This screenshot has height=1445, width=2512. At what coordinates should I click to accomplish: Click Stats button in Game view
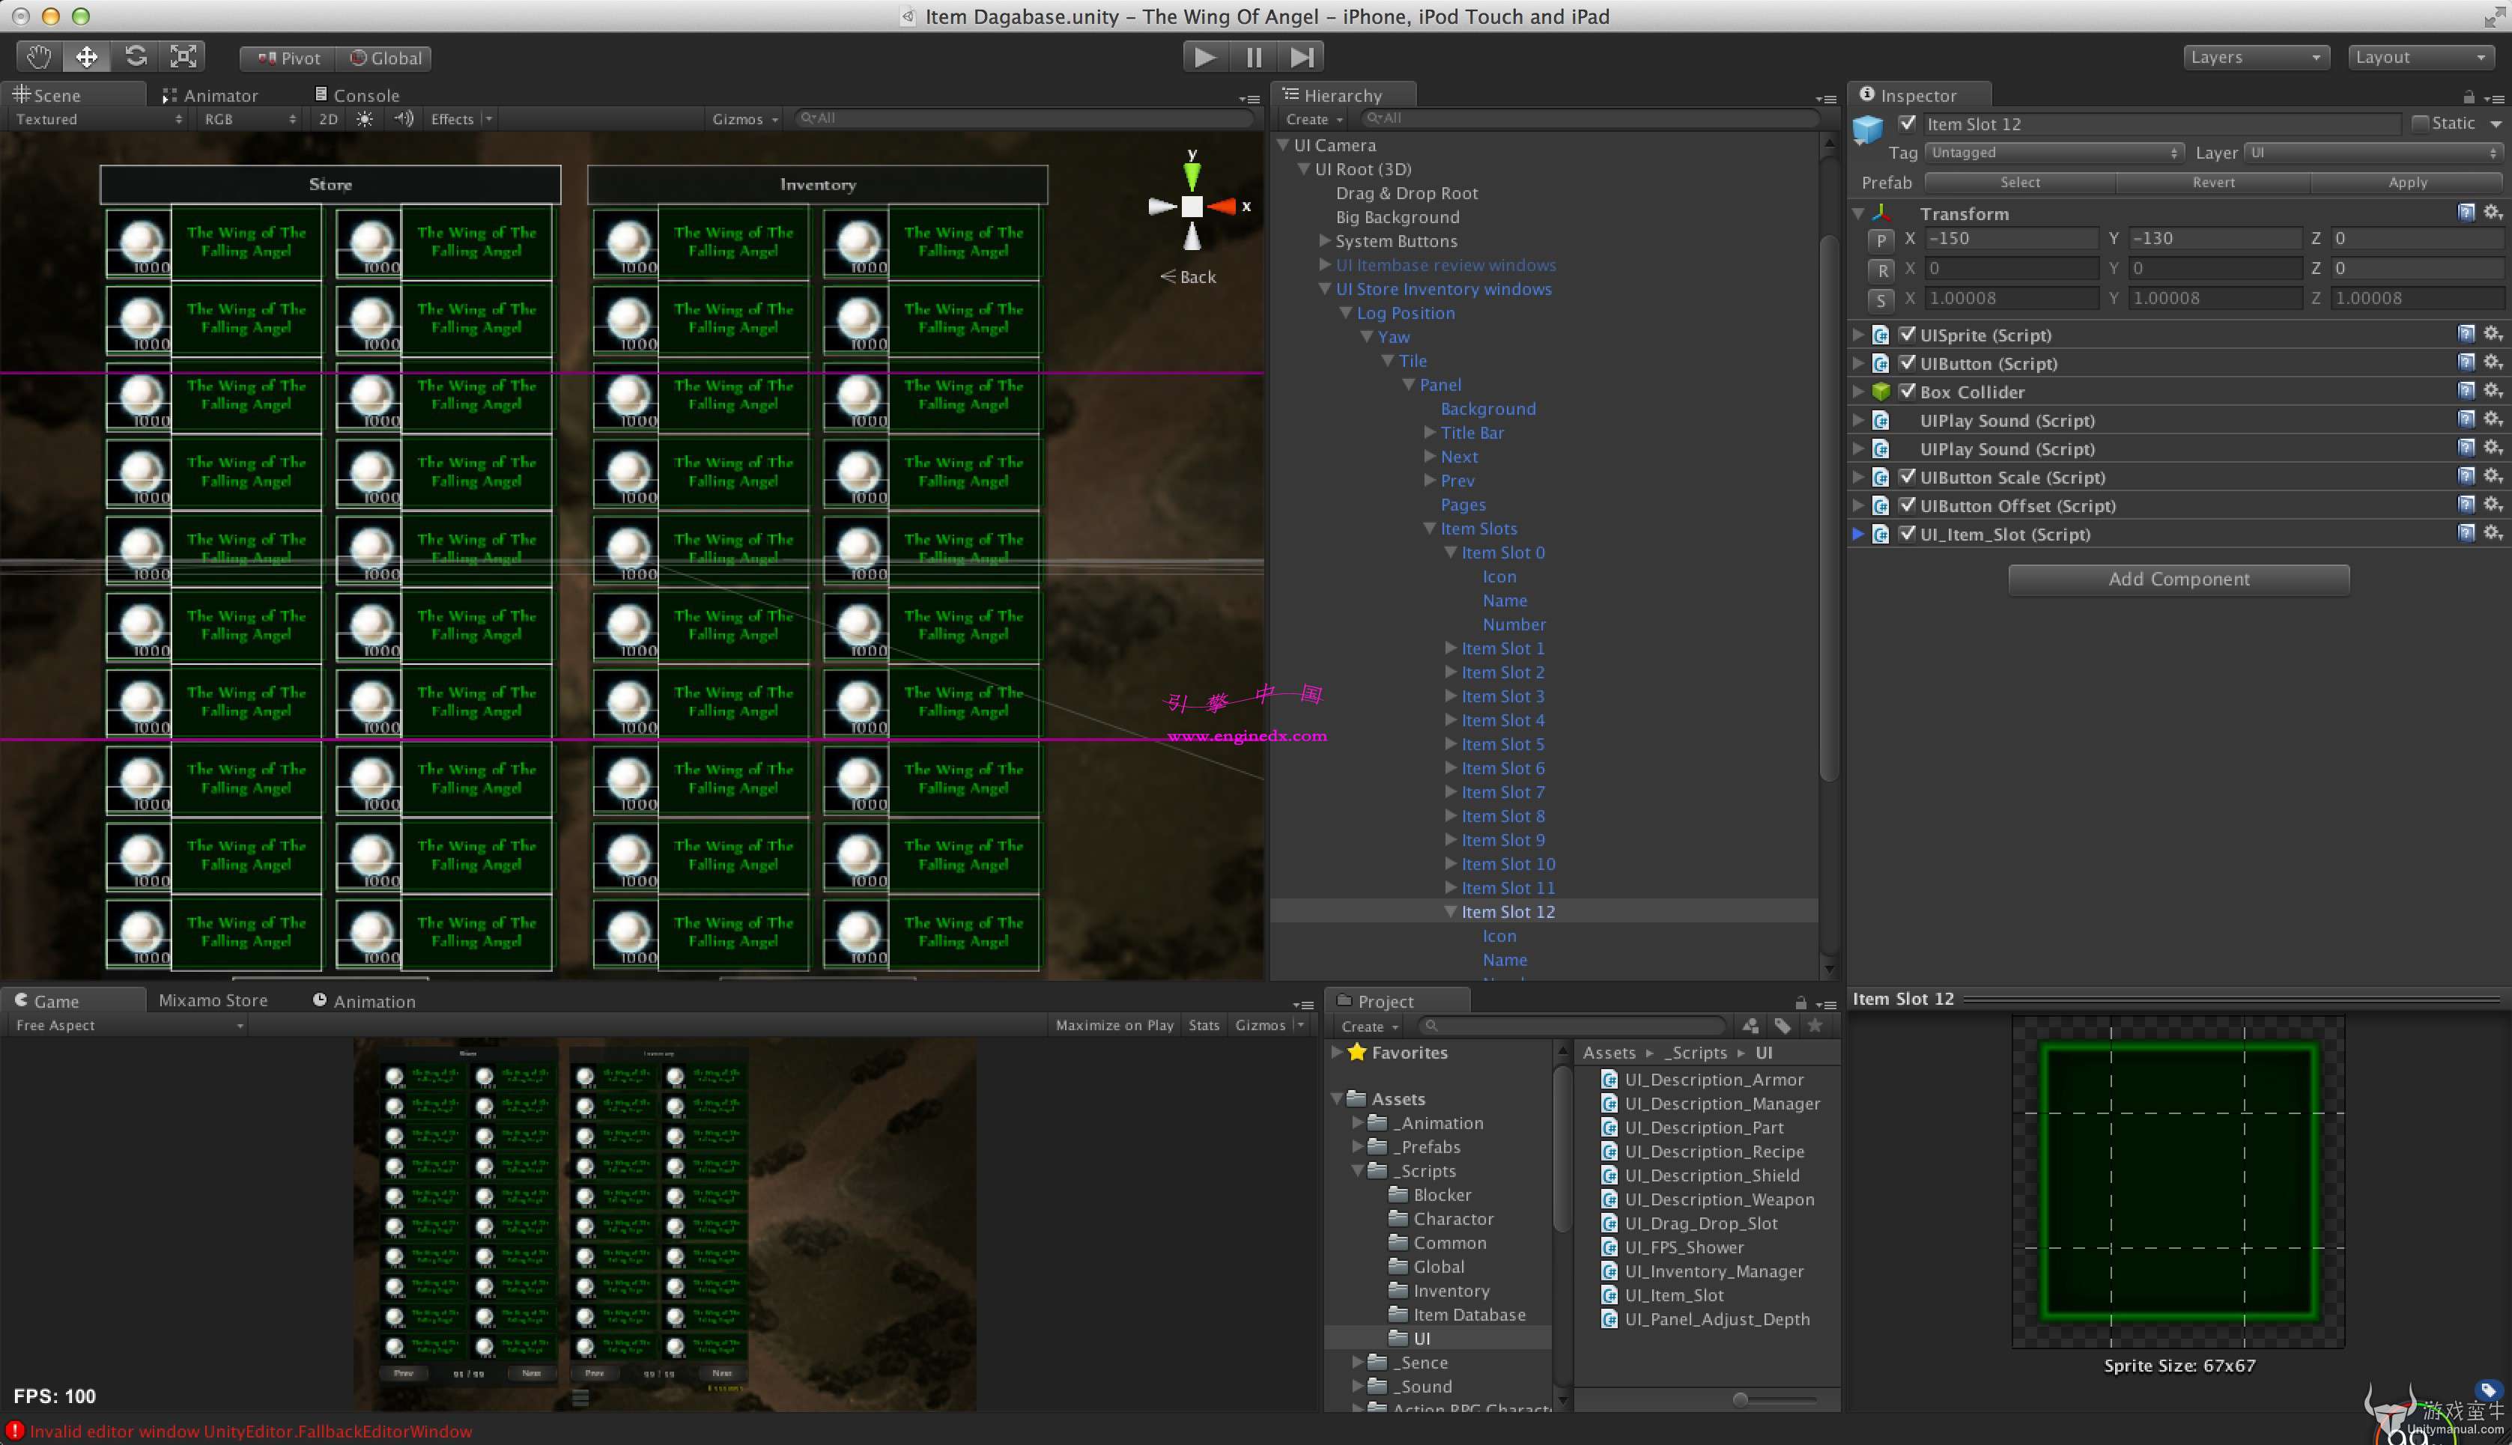pos(1204,1025)
